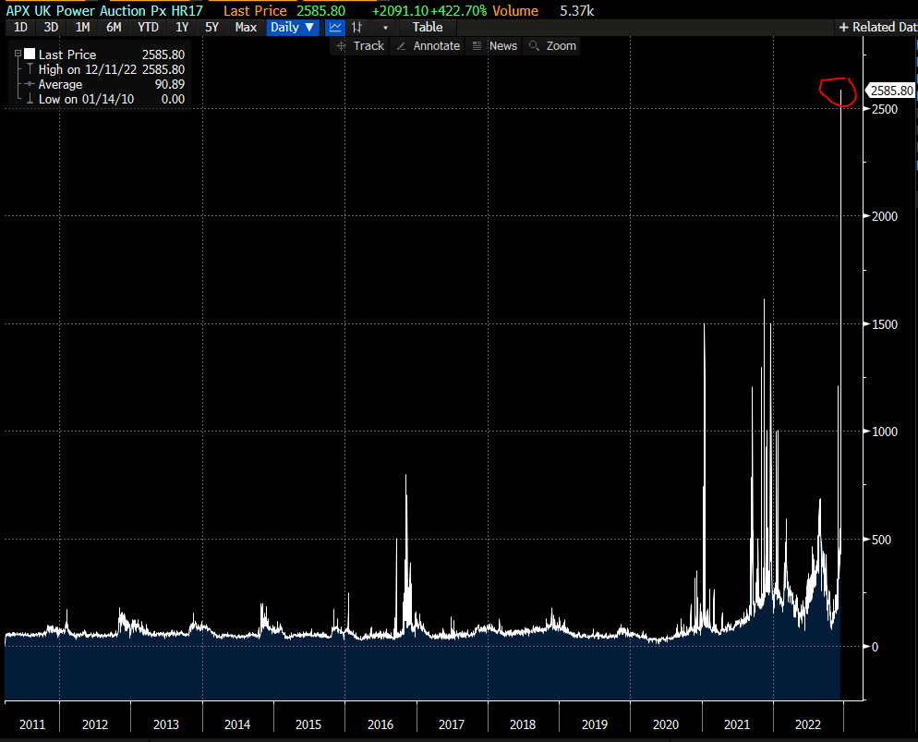This screenshot has height=742, width=918.
Task: Collapse the Last Price legend group
Action: (x=18, y=54)
